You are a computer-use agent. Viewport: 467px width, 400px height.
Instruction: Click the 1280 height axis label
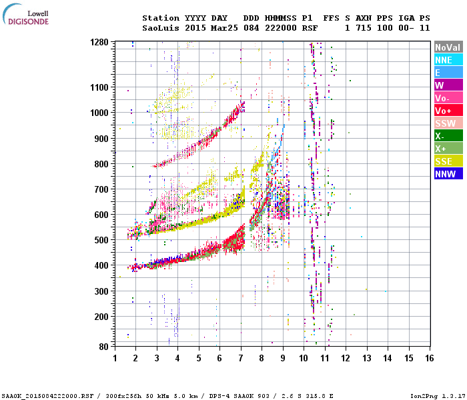tap(99, 42)
